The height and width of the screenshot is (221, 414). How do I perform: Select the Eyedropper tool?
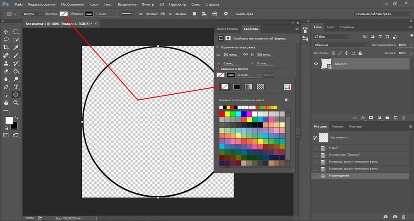[x=16, y=48]
